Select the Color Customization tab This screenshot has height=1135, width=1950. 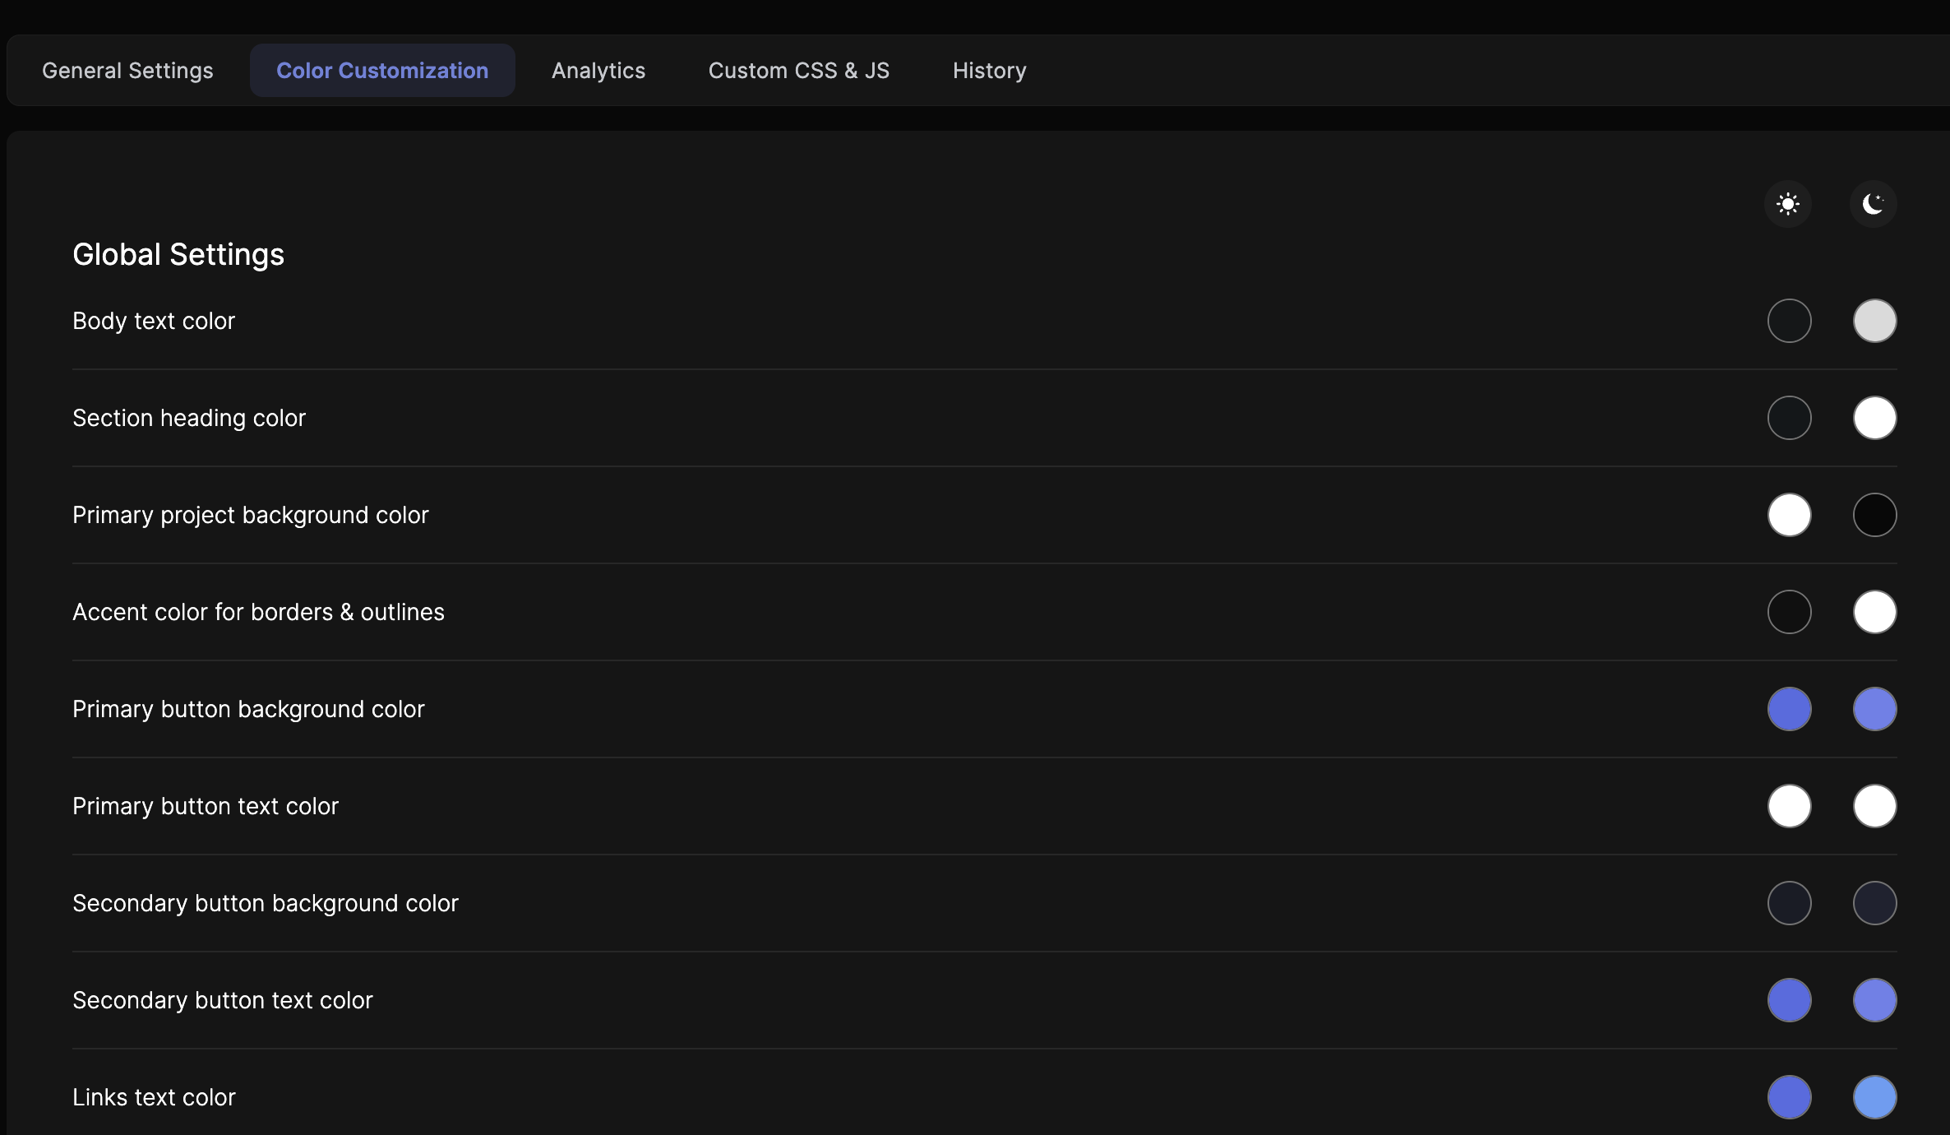pyautogui.click(x=382, y=71)
